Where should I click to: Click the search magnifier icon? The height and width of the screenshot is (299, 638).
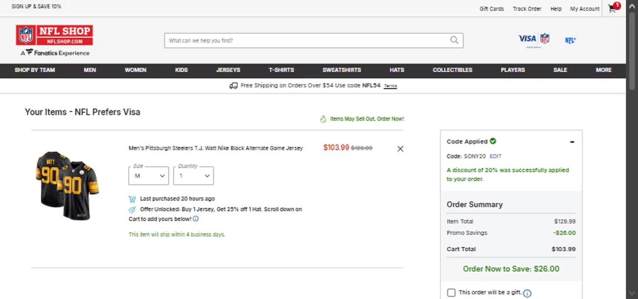(x=454, y=40)
